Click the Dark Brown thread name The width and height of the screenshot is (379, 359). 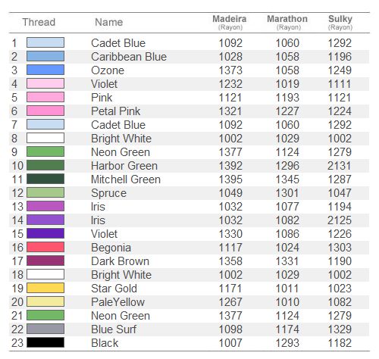pos(120,261)
